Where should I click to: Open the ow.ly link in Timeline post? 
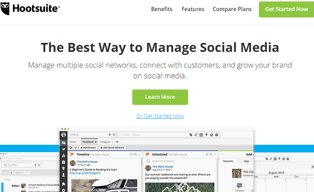pos(85,173)
